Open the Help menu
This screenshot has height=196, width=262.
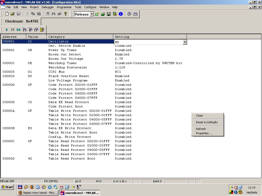click(115, 7)
